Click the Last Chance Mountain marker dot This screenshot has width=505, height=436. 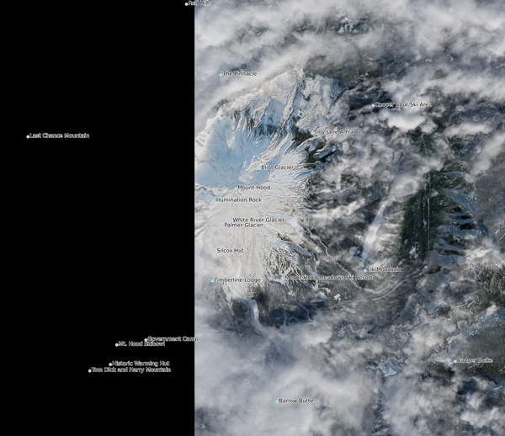coord(28,136)
